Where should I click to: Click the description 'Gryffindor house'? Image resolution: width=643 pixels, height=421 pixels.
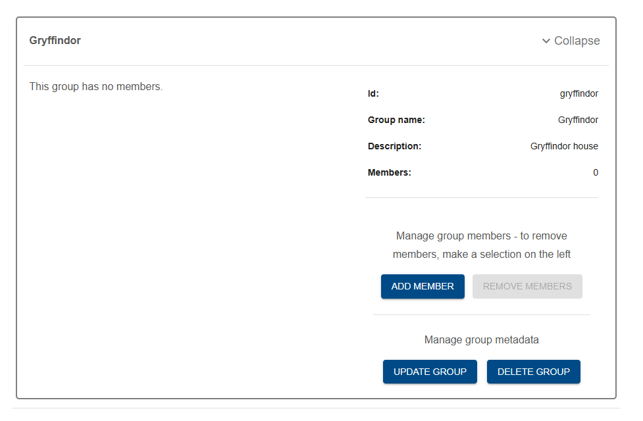pos(564,146)
